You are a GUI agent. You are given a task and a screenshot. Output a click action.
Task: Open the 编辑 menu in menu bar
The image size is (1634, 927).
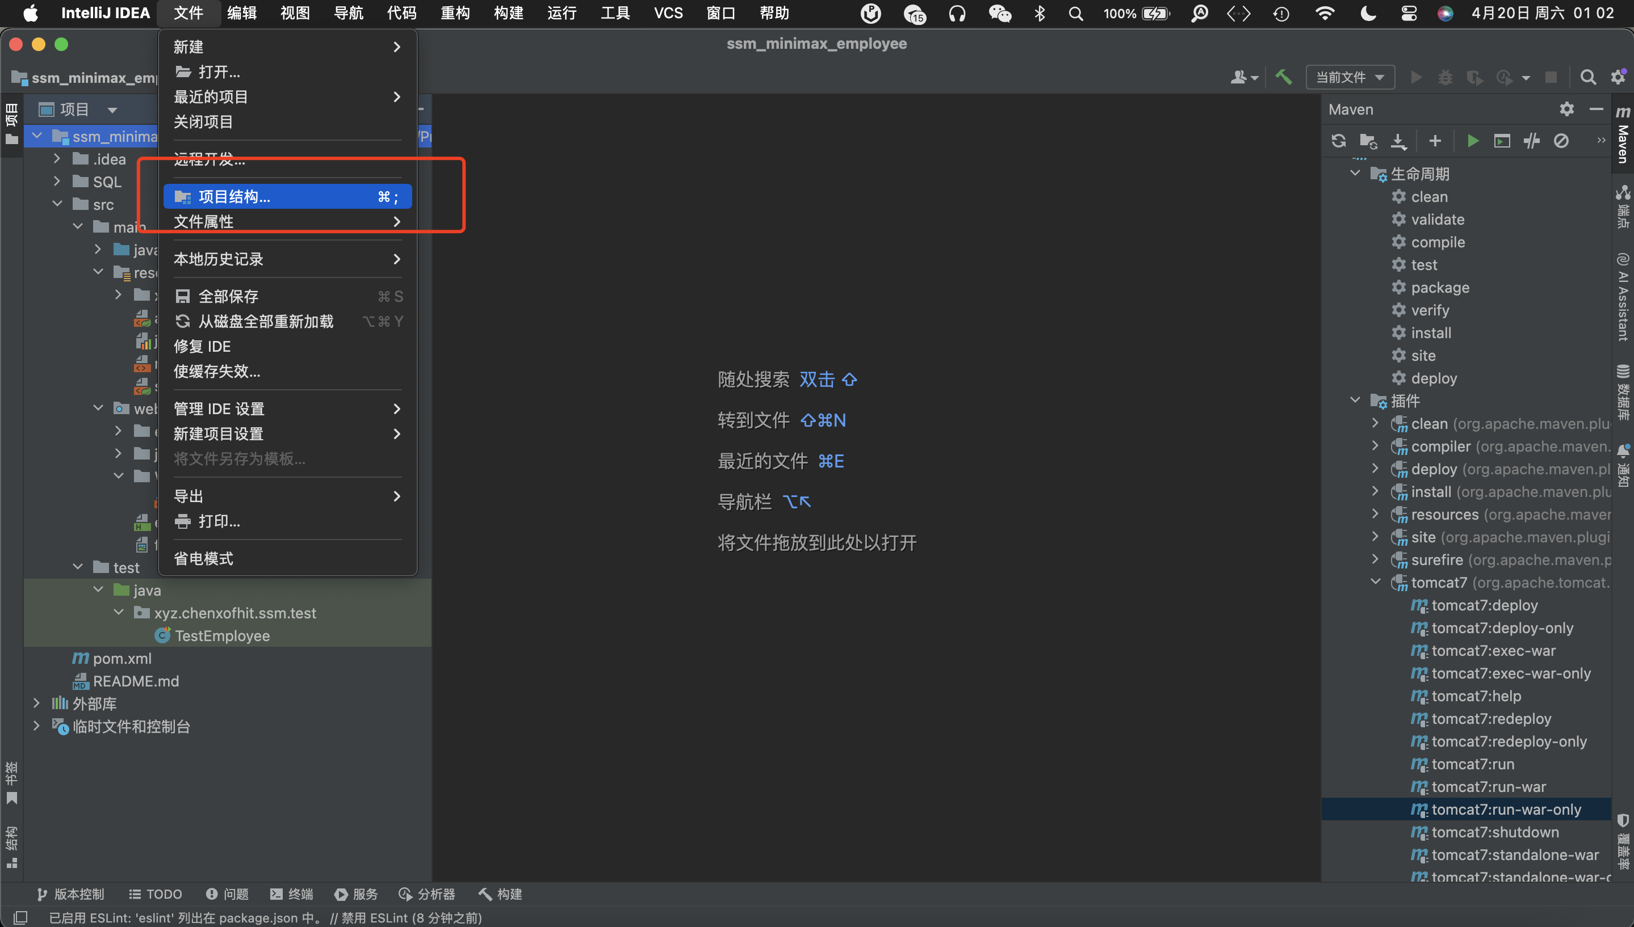click(x=241, y=12)
